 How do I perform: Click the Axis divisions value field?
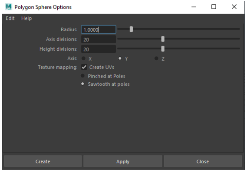coord(99,39)
